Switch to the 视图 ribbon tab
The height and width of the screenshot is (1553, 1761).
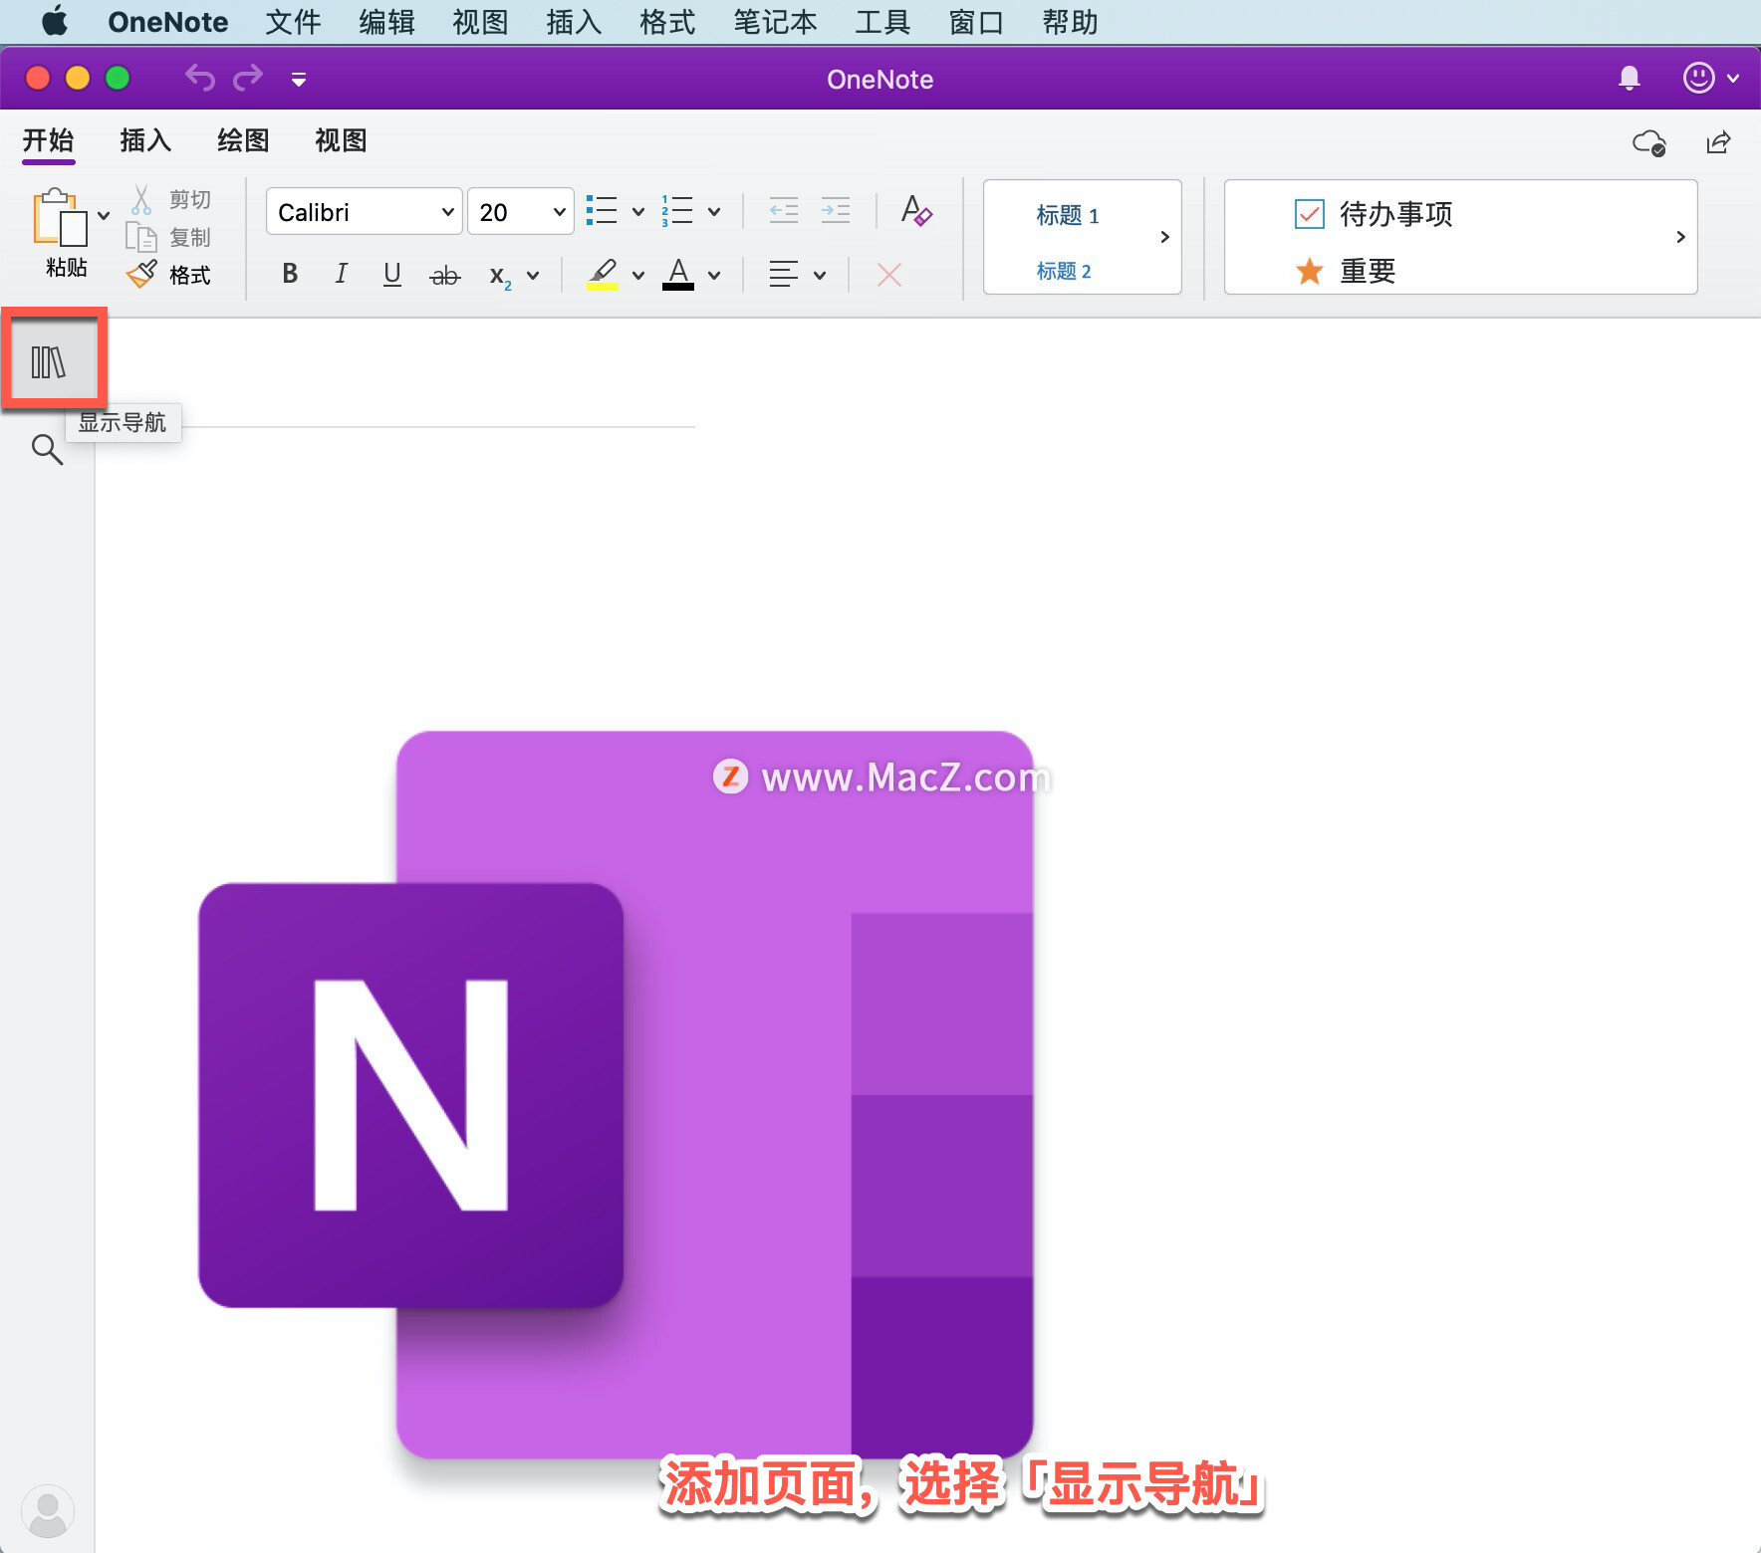[341, 141]
